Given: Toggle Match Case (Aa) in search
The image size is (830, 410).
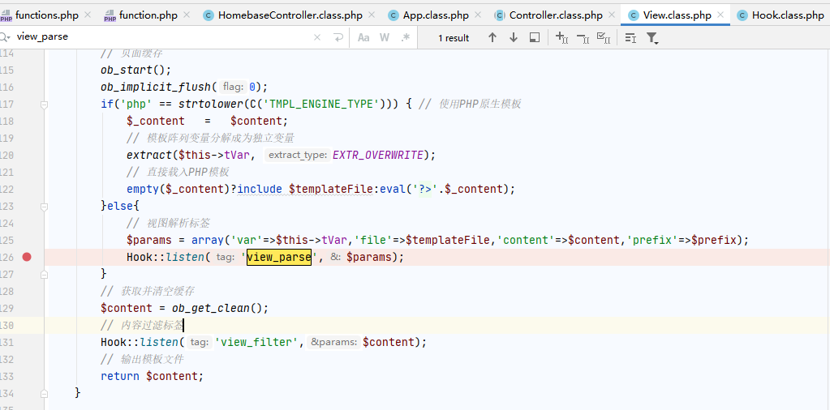Looking at the screenshot, I should pos(363,37).
